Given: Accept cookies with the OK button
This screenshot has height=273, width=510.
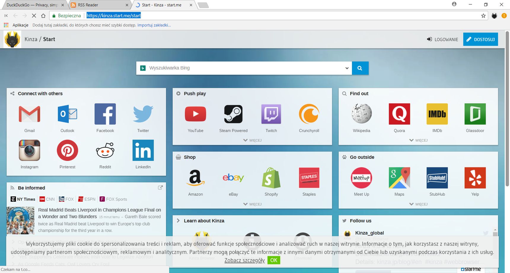Looking at the screenshot, I should (x=274, y=260).
